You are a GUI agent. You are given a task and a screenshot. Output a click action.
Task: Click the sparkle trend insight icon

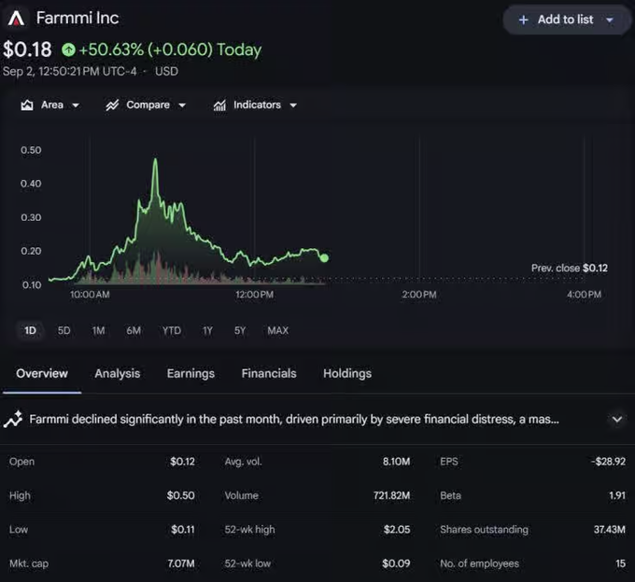pos(13,420)
